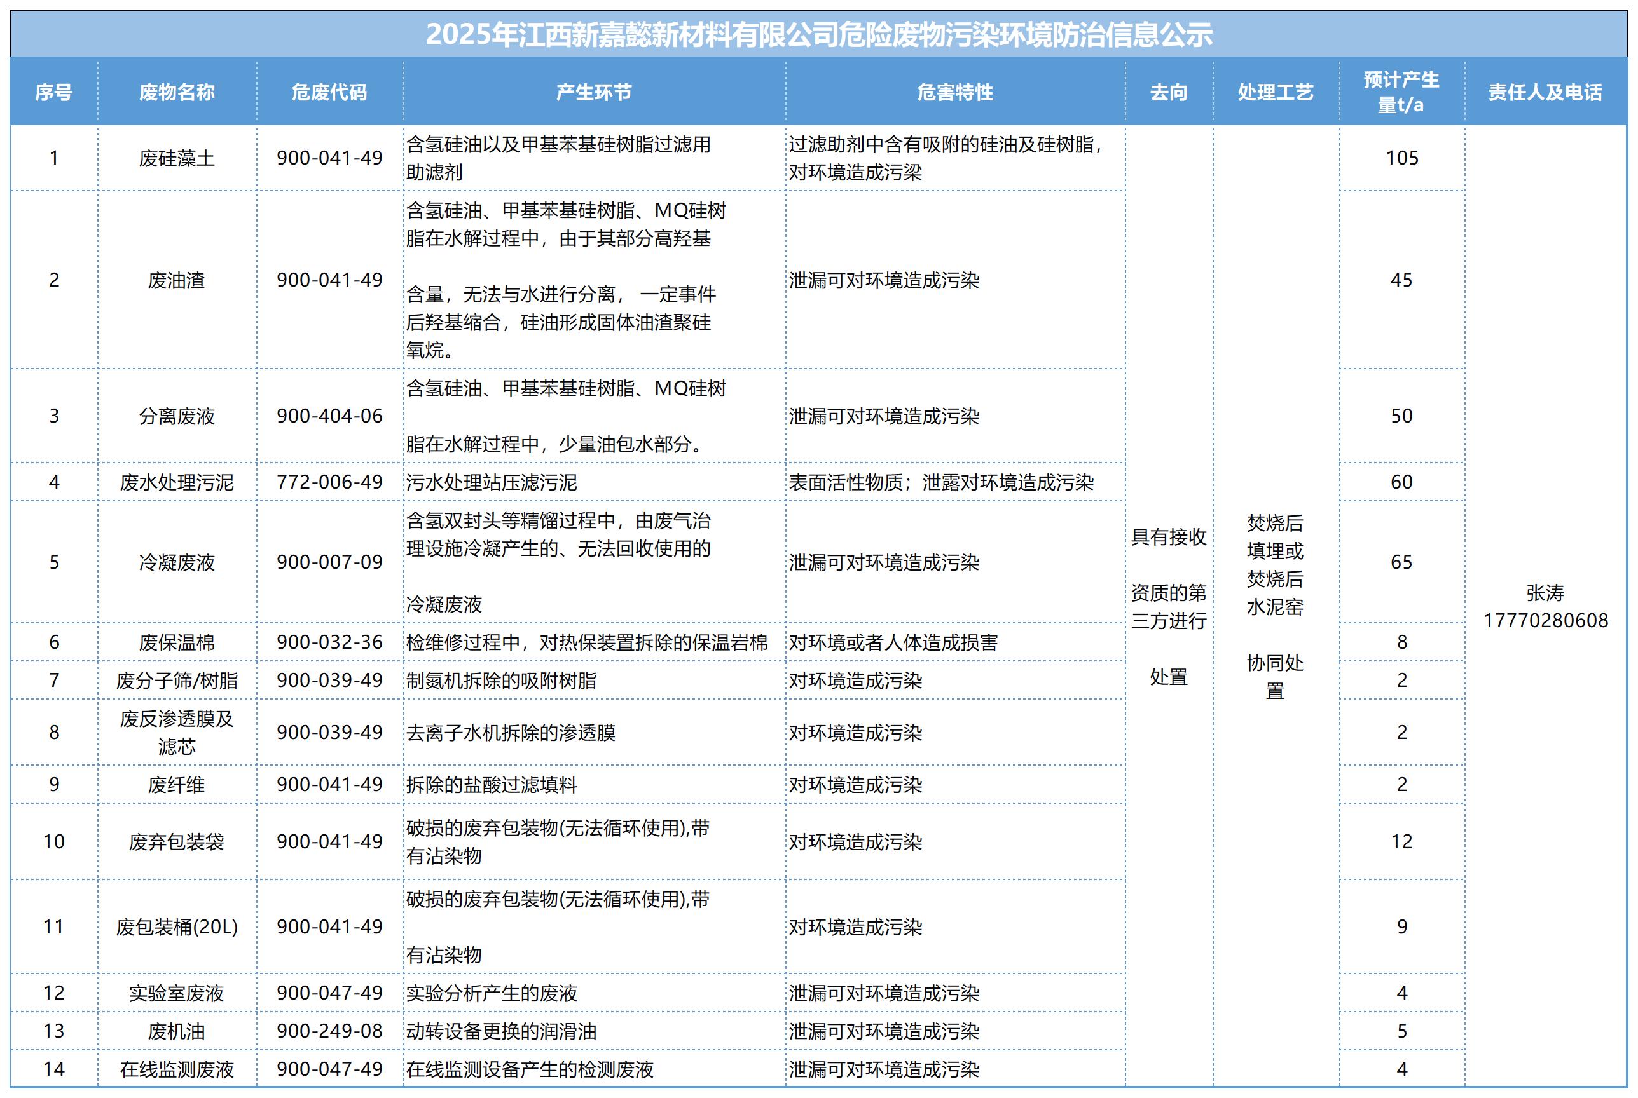This screenshot has width=1638, height=1098.
Task: Select the 废包装桶(20L) cell
Action: (177, 927)
